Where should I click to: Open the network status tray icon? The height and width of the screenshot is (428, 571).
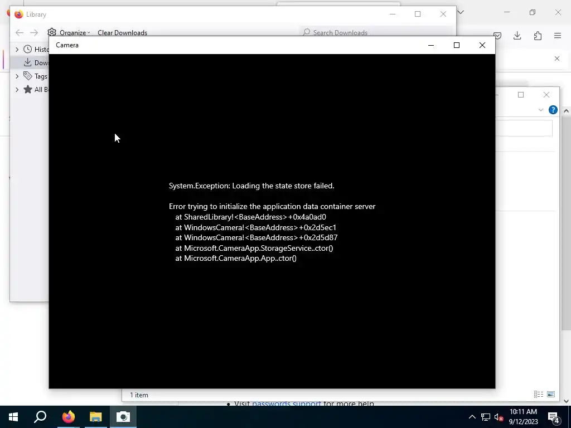click(x=486, y=417)
